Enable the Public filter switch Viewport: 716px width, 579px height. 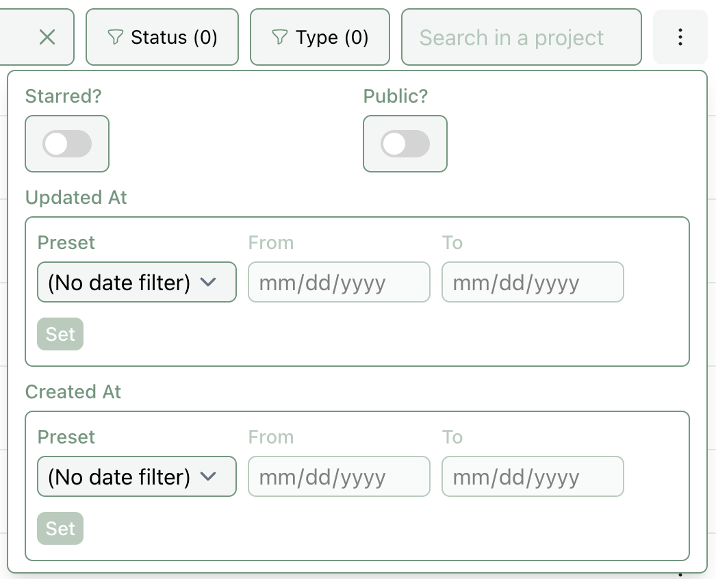point(405,144)
